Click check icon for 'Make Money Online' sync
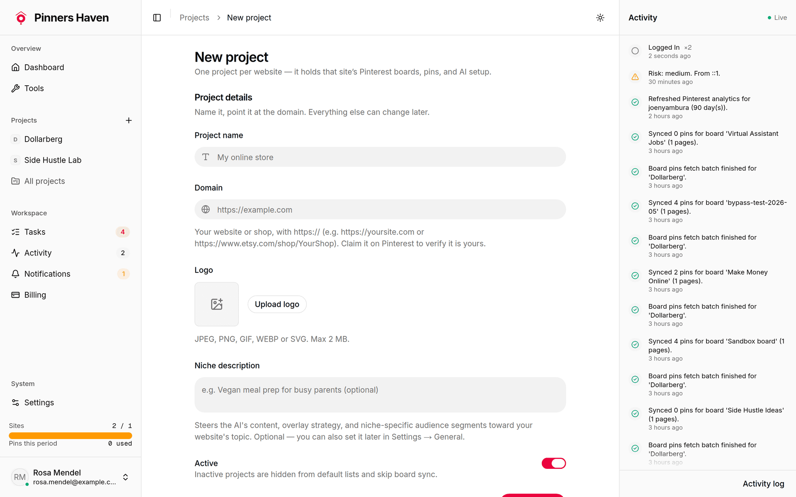The image size is (796, 497). click(635, 275)
